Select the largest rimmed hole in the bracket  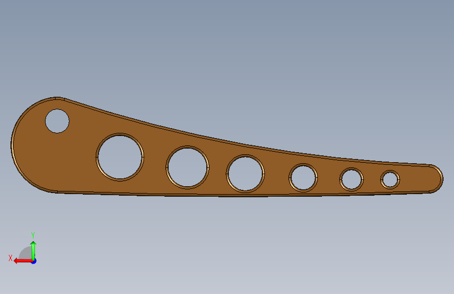point(120,157)
